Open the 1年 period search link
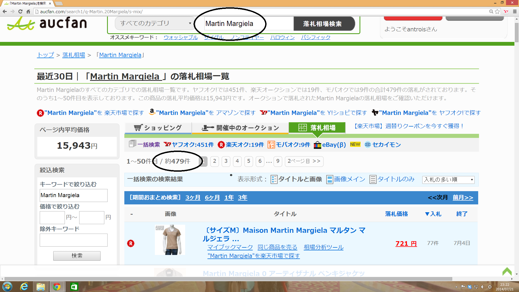Screen dimensions: 519x292 [229, 198]
